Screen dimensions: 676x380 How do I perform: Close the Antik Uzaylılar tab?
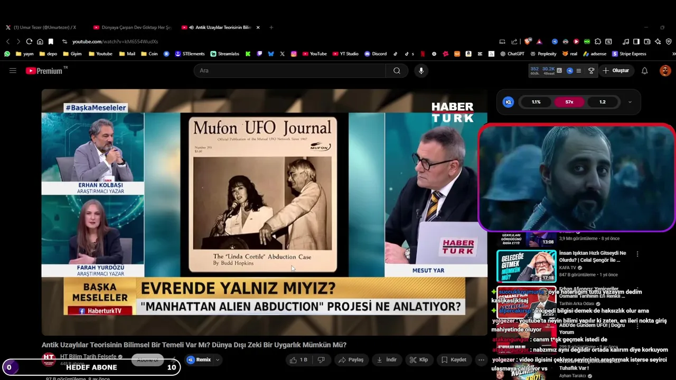[258, 27]
